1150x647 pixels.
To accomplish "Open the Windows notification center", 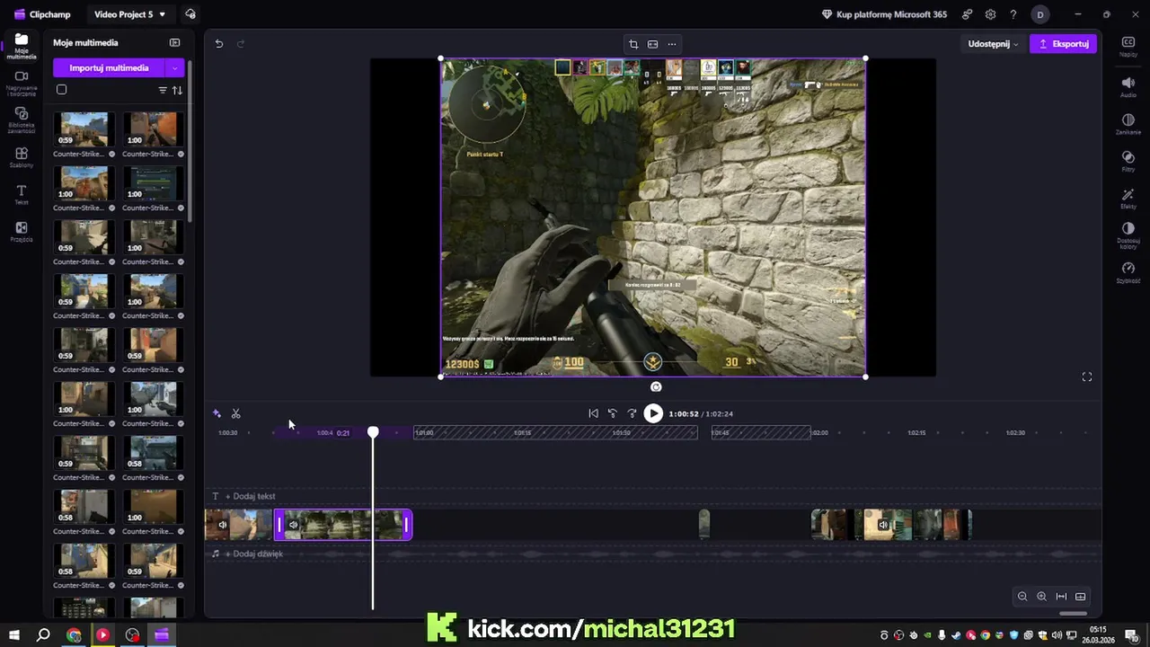I will [1133, 635].
